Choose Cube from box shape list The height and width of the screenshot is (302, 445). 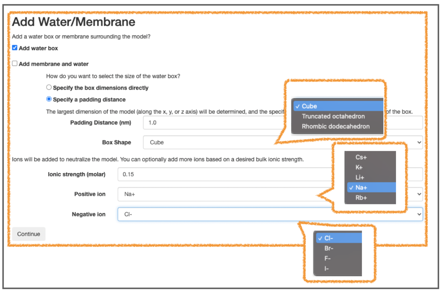337,106
